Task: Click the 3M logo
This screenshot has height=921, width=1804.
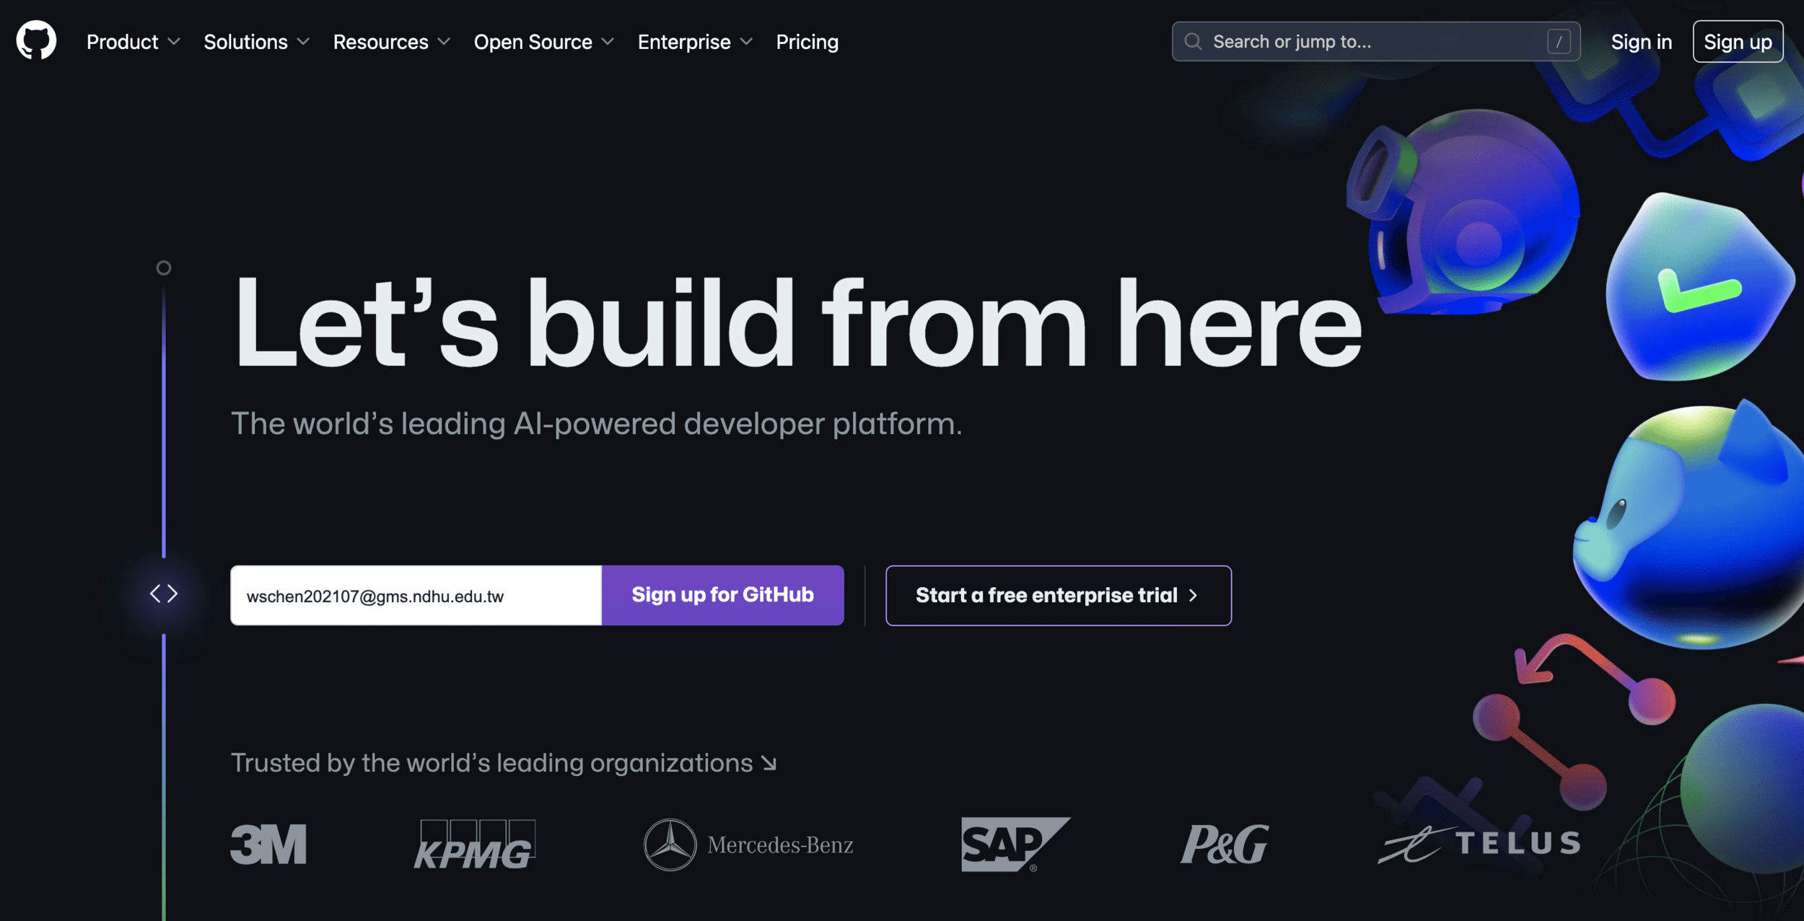Action: pyautogui.click(x=268, y=844)
